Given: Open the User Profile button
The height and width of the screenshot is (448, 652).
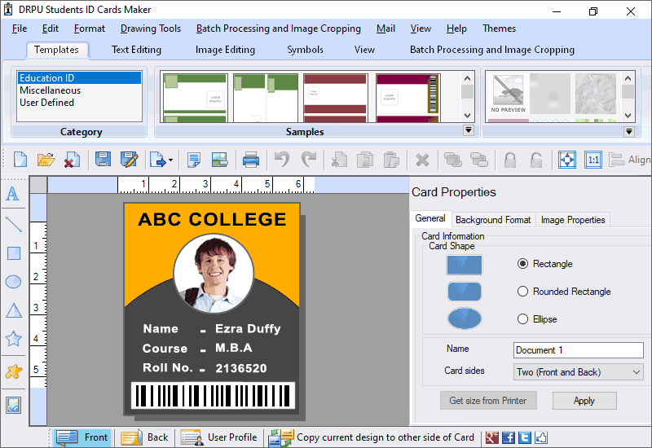Looking at the screenshot, I should tap(219, 437).
